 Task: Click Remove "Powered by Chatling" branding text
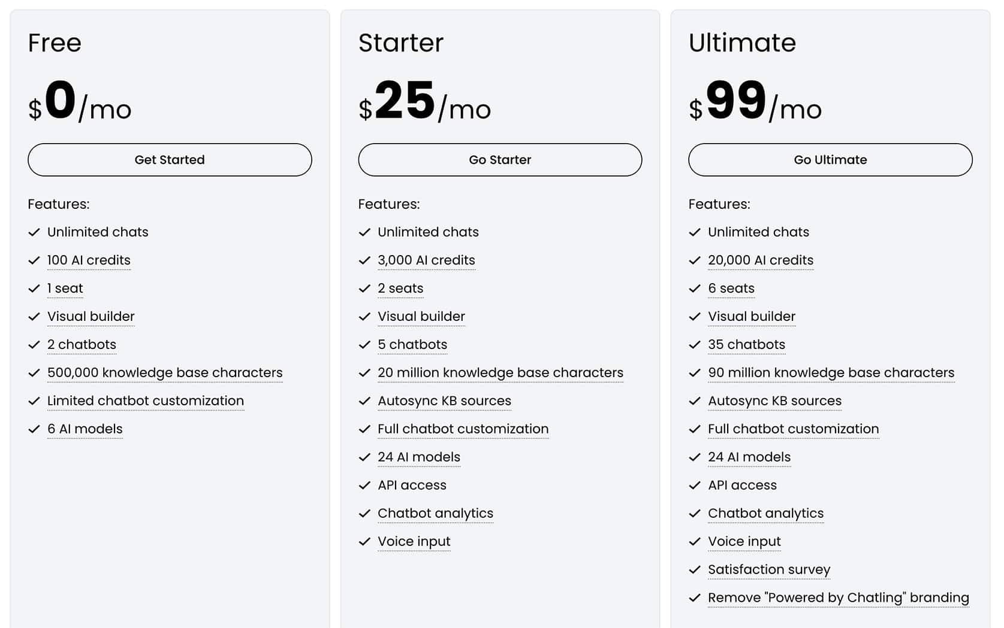point(839,597)
